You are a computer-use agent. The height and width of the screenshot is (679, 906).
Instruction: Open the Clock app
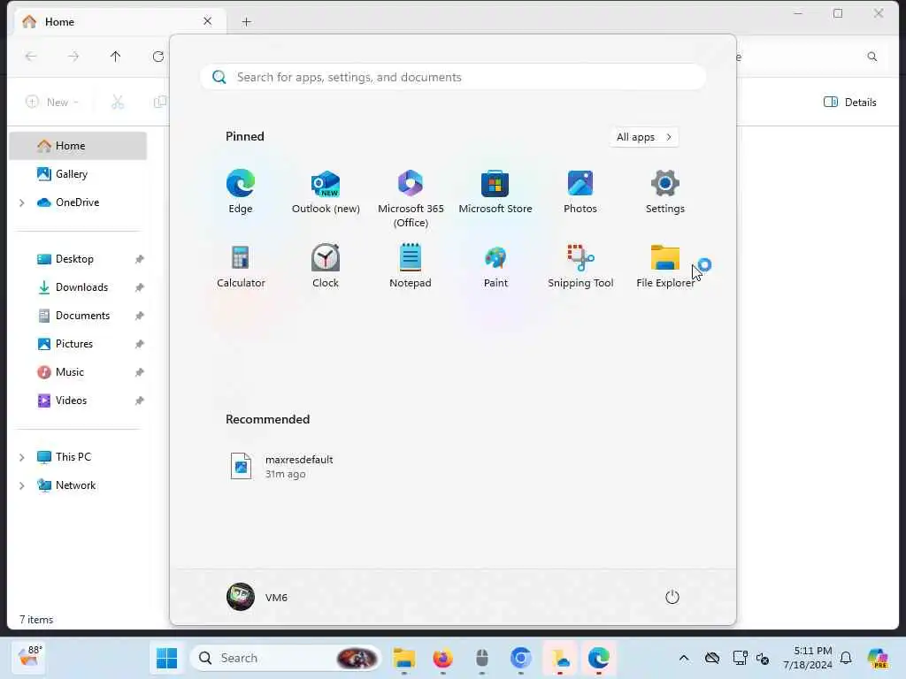point(326,265)
